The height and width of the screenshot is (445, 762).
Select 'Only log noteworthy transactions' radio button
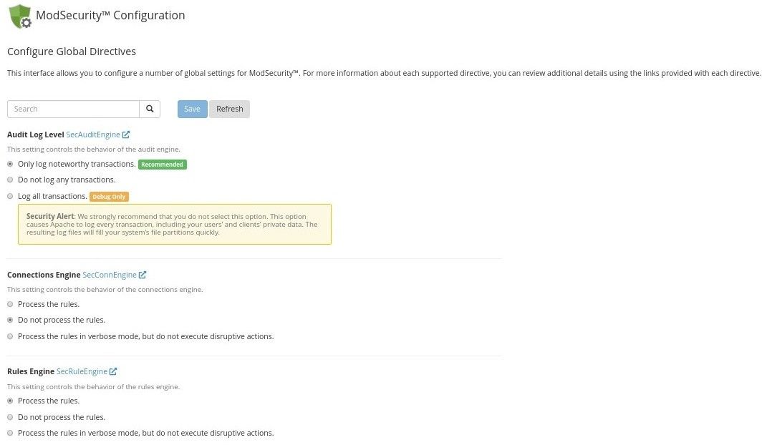10,164
